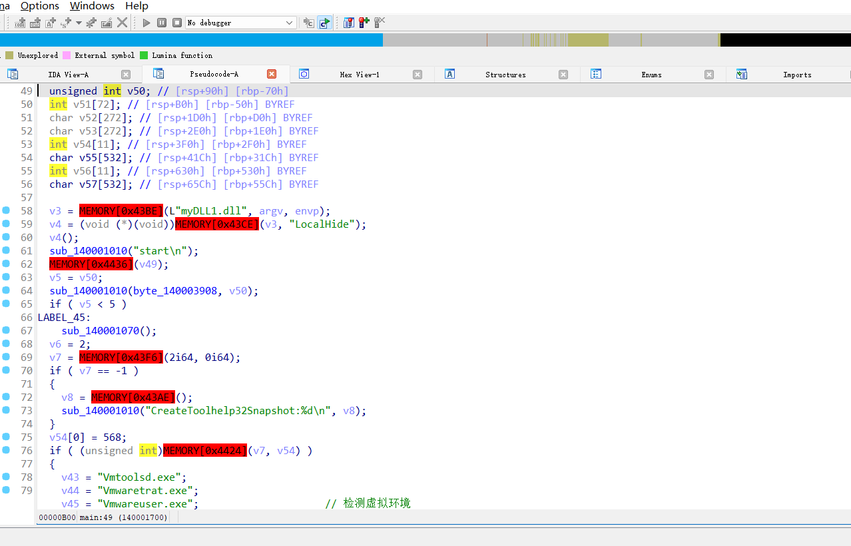Open the Help menu

coord(137,6)
